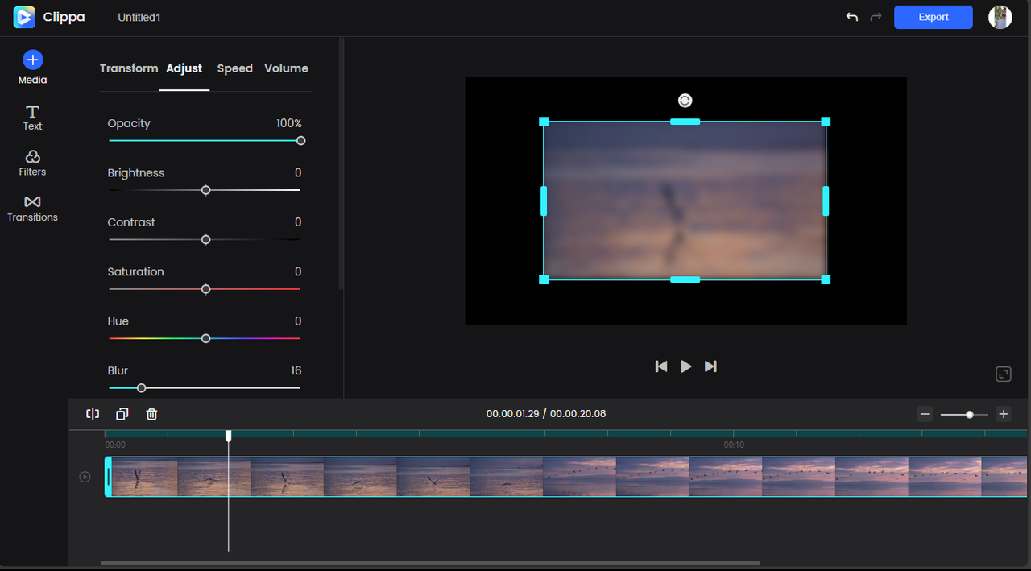
Task: Click the top-left corner resize handle
Action: (x=544, y=122)
